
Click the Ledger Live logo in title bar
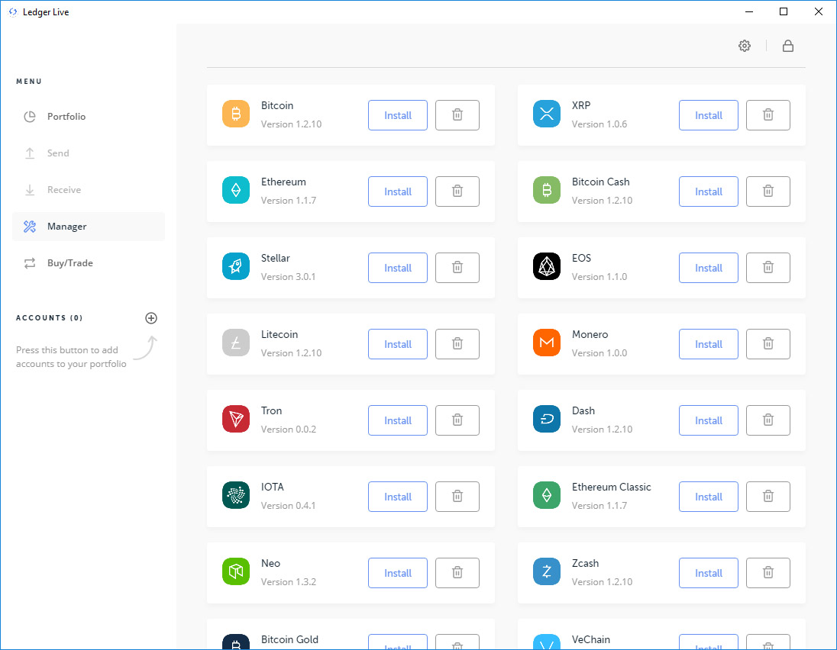click(13, 11)
